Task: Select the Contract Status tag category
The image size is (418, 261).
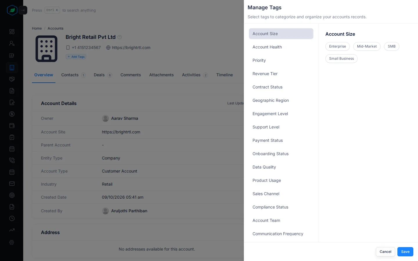Action: click(281, 87)
